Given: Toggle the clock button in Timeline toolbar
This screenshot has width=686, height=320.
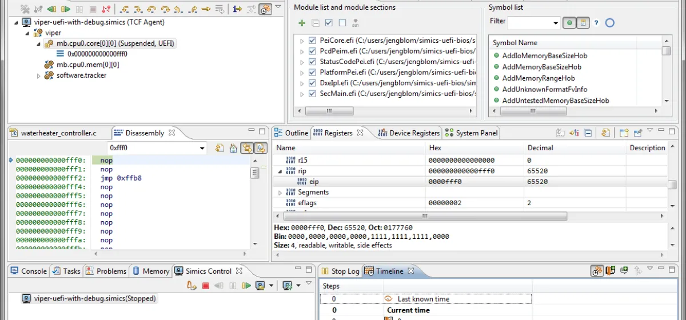Looking at the screenshot, I should coord(597,271).
